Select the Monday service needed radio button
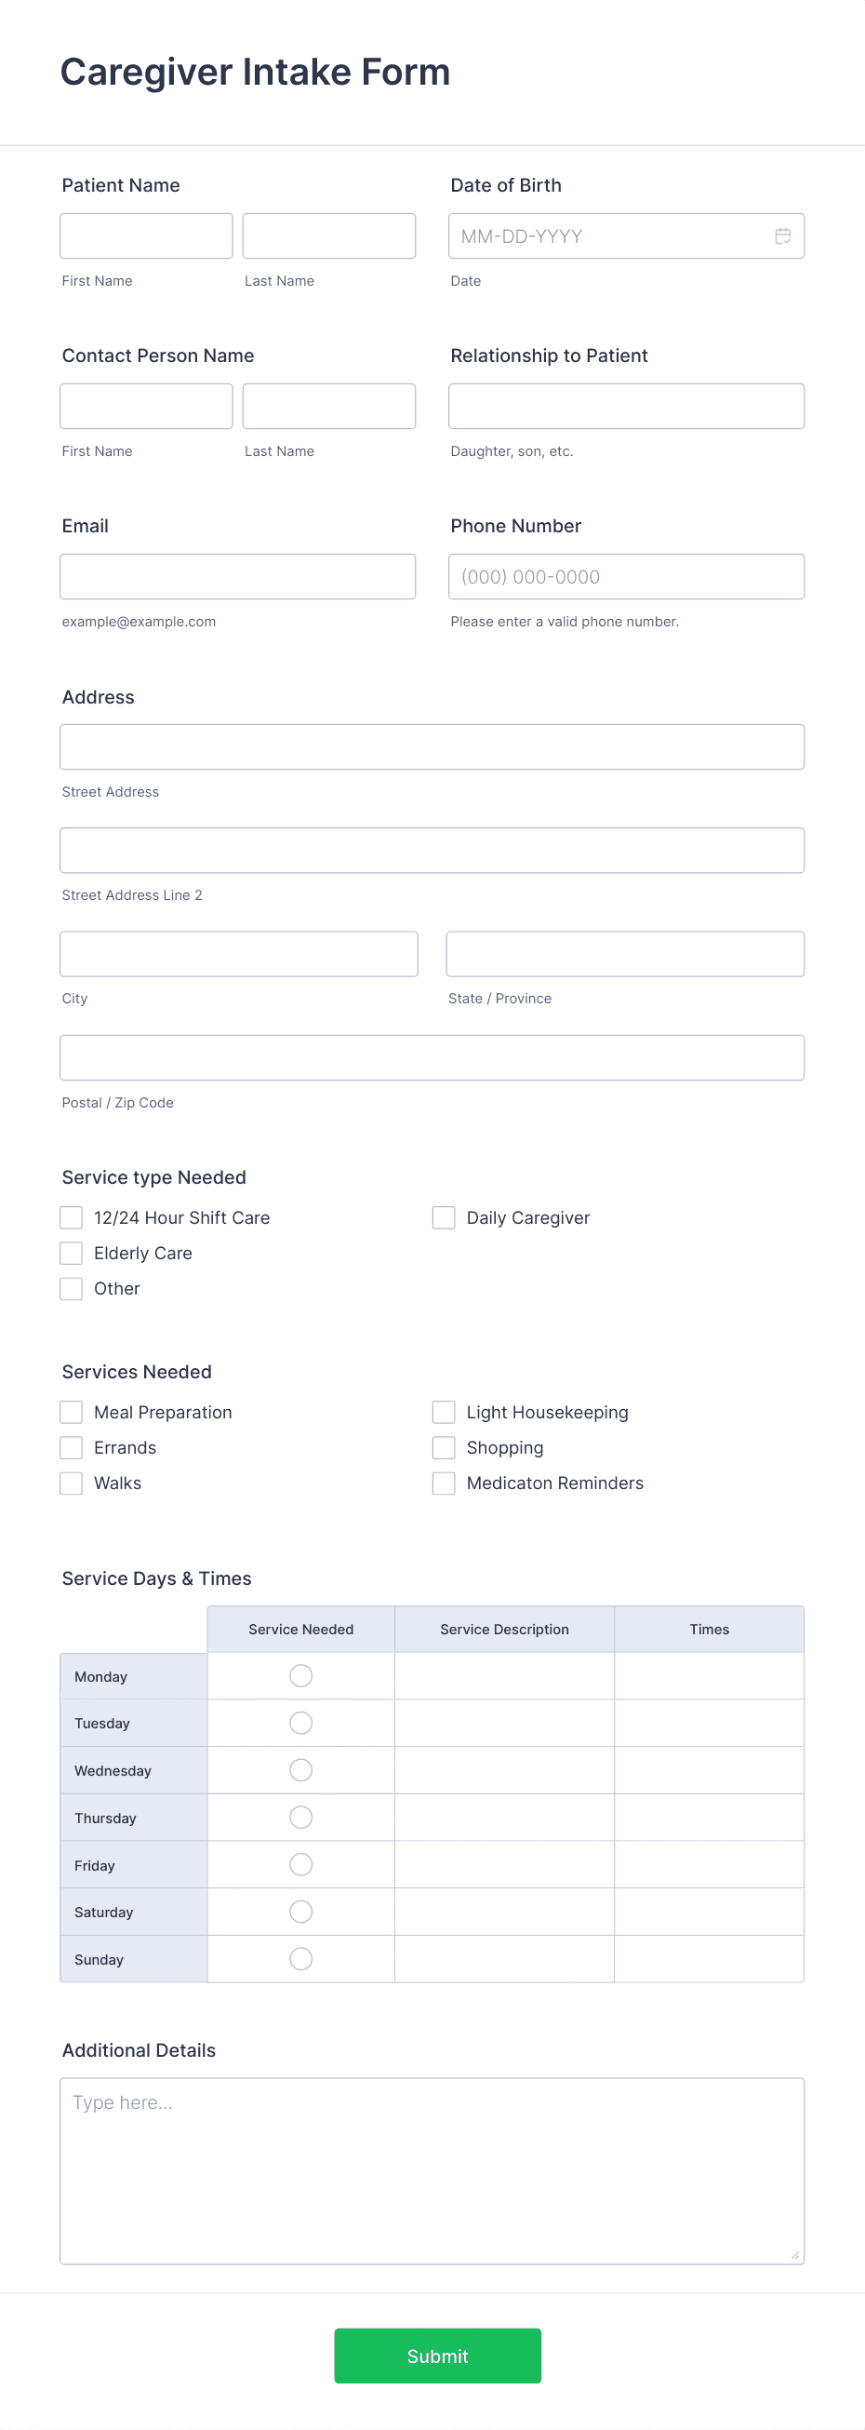The height and width of the screenshot is (2430, 865). point(299,1675)
